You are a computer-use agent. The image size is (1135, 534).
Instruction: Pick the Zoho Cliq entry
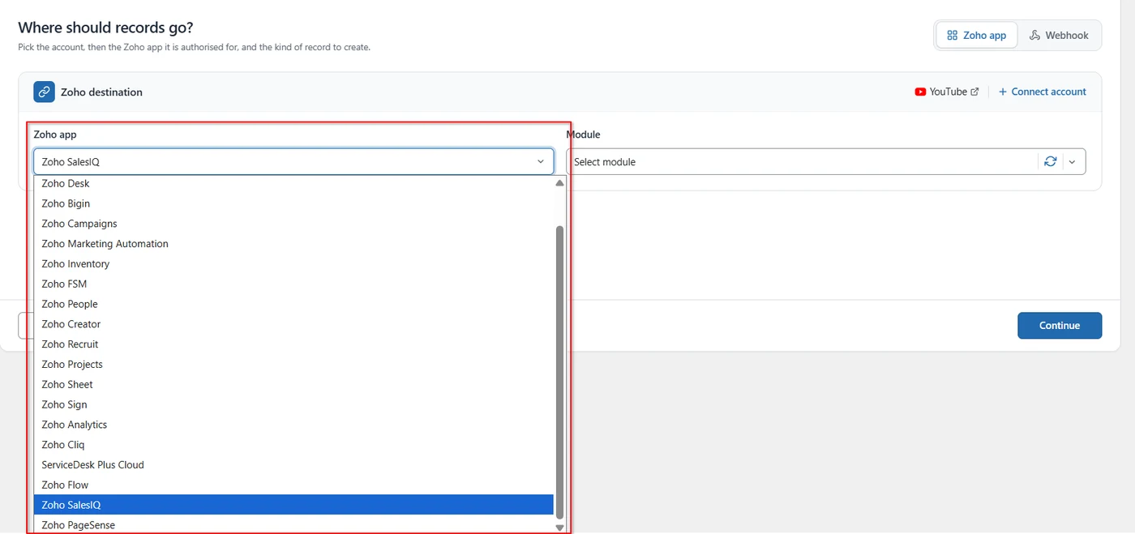click(x=293, y=444)
